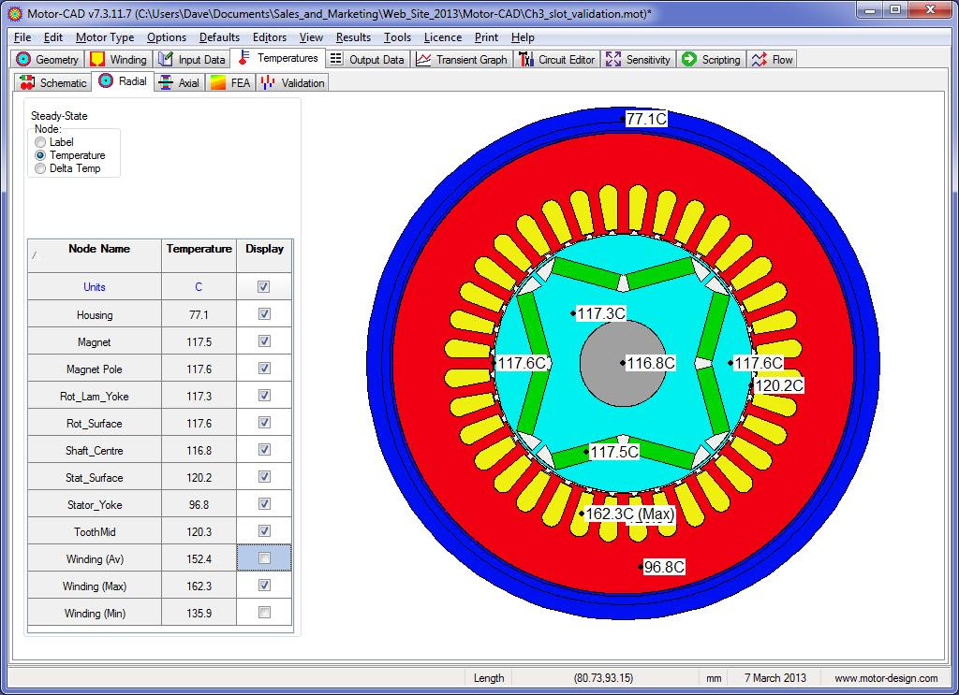Image resolution: width=959 pixels, height=695 pixels.
Task: Enable the Winding (Min) display checkbox
Action: point(264,612)
